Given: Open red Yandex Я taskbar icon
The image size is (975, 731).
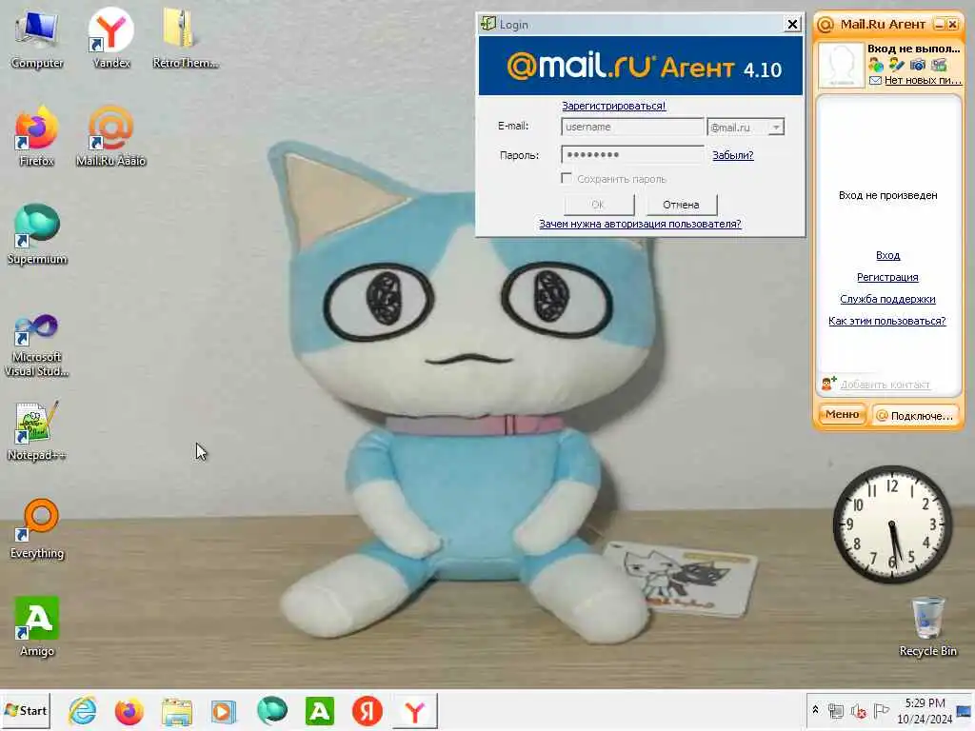Looking at the screenshot, I should point(367,711).
